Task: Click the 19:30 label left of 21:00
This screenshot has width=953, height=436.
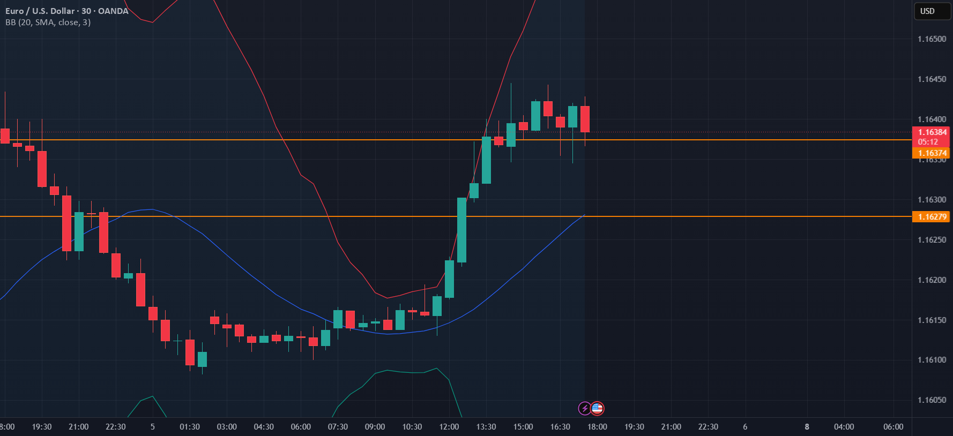Action: 42,427
